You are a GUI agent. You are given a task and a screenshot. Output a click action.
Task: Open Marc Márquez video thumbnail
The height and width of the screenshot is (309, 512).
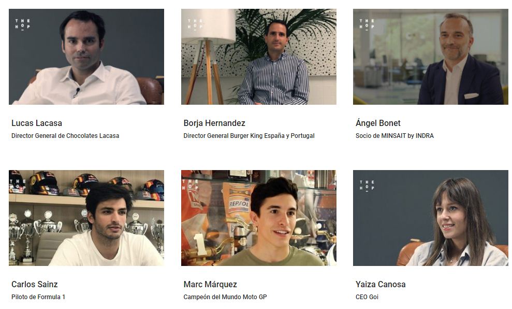pyautogui.click(x=259, y=218)
